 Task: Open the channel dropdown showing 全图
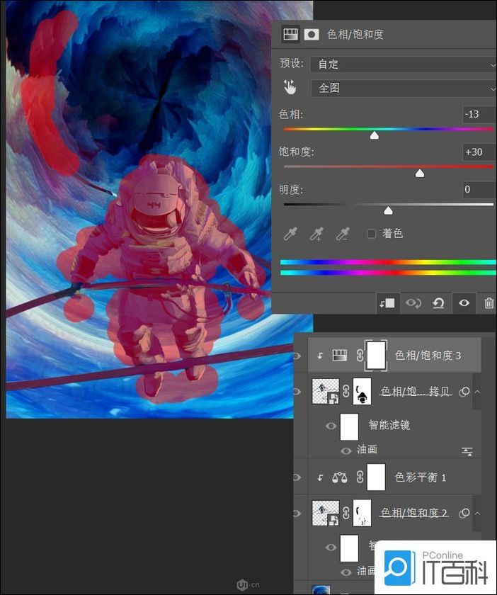[404, 89]
